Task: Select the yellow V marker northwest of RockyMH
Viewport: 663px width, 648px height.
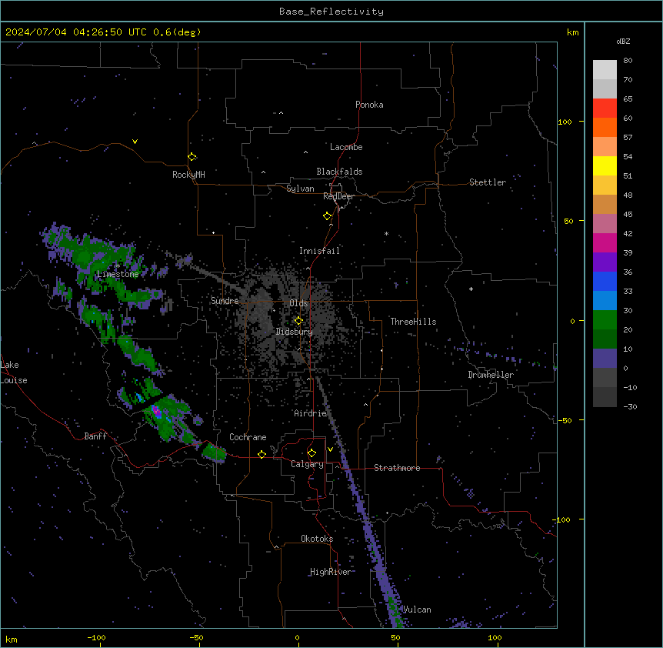Action: pyautogui.click(x=135, y=142)
